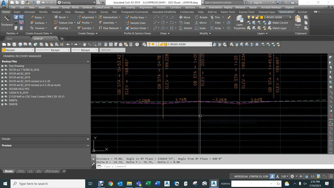Open the Analyze ribbon tab

[x=56, y=12]
